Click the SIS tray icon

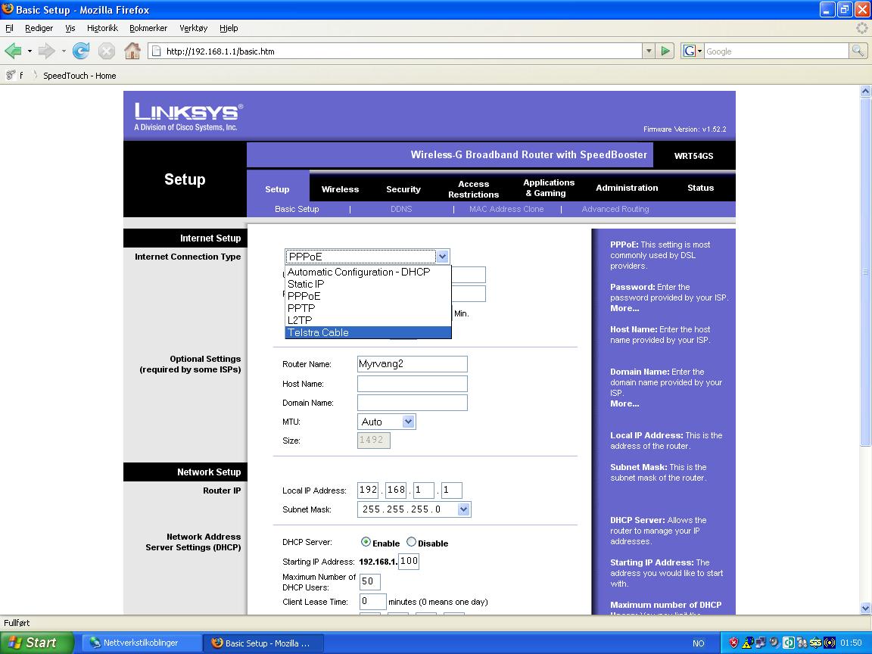815,643
